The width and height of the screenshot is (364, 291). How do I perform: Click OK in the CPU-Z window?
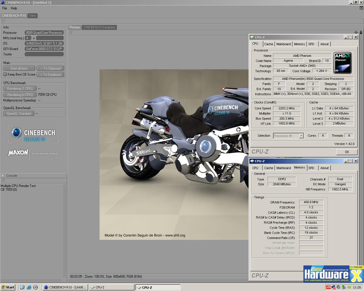click(347, 152)
